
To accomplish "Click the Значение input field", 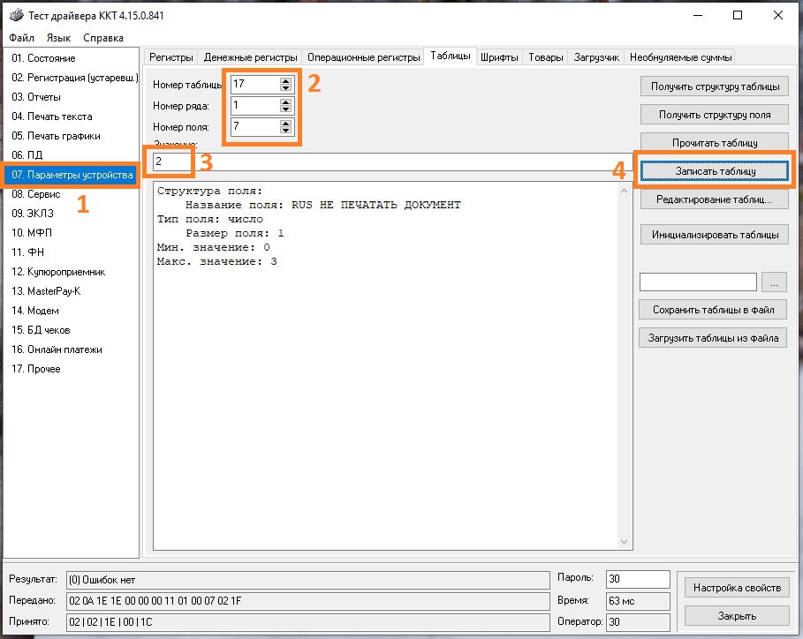I will click(x=389, y=162).
